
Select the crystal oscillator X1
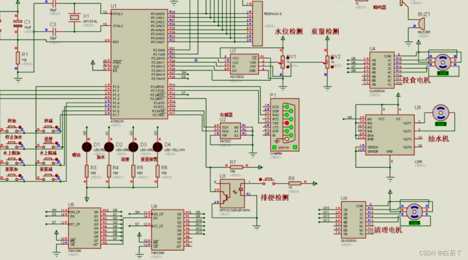click(75, 18)
